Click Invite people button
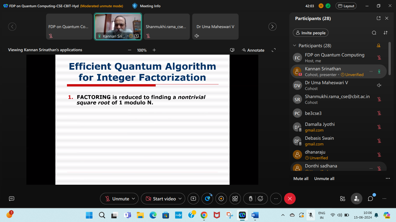396x222 pixels. [310, 33]
